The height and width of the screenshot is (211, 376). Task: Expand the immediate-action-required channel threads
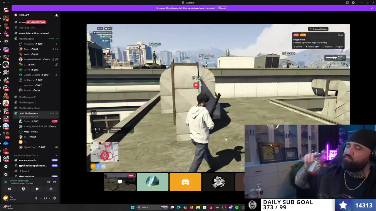click(12, 33)
